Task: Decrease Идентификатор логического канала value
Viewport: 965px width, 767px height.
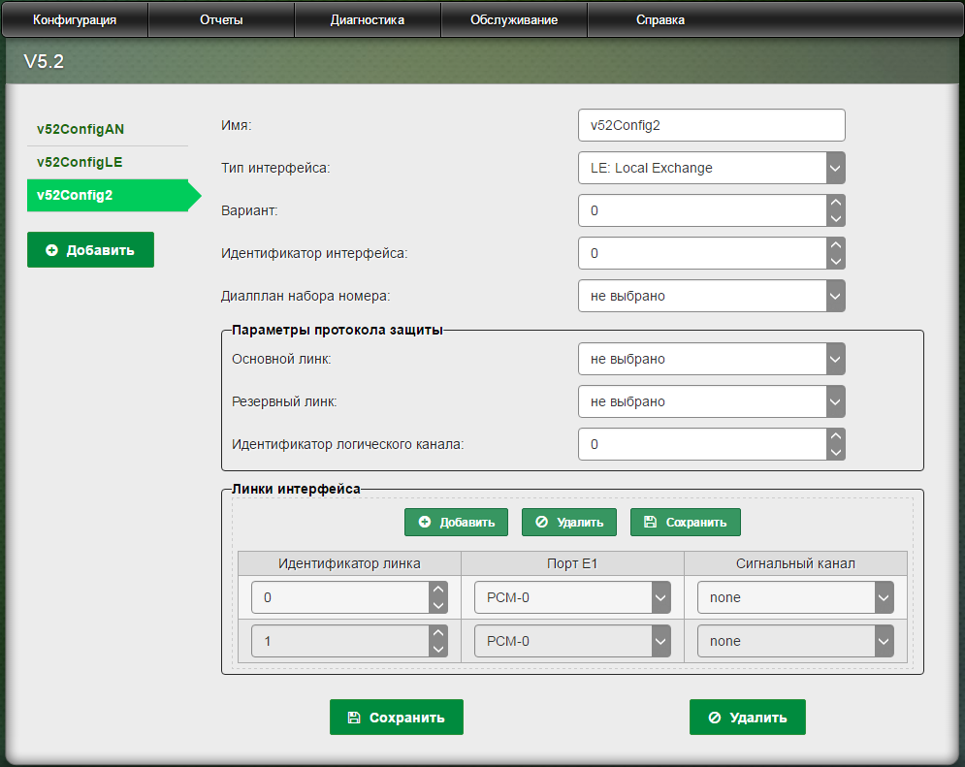Action: coord(836,452)
